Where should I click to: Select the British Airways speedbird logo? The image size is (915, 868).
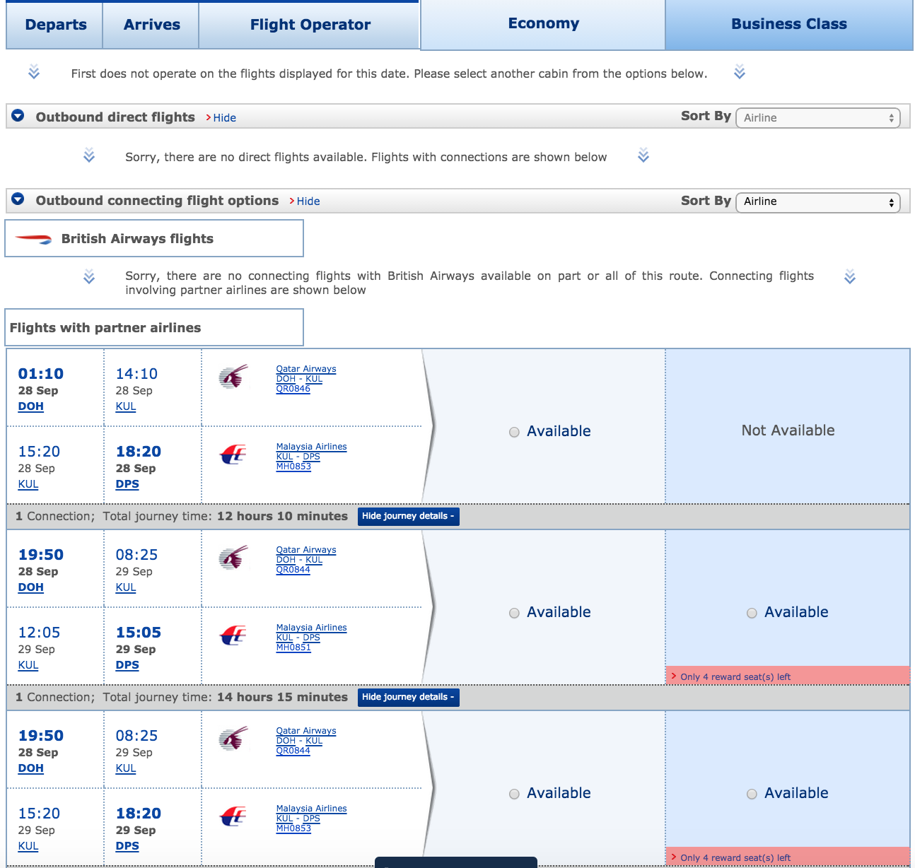click(x=33, y=238)
